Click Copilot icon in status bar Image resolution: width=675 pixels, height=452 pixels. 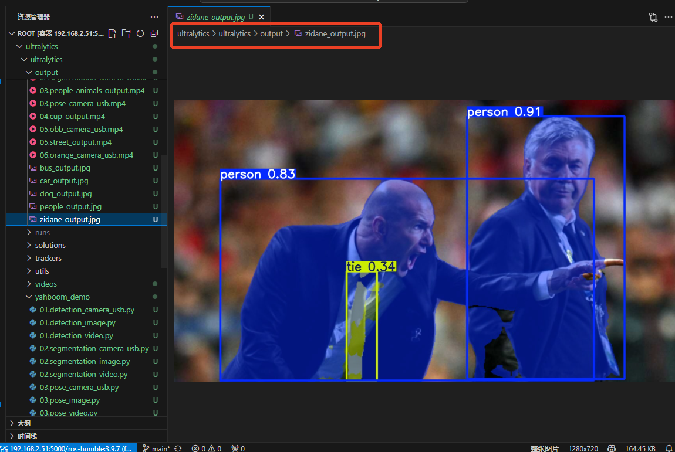pos(611,448)
